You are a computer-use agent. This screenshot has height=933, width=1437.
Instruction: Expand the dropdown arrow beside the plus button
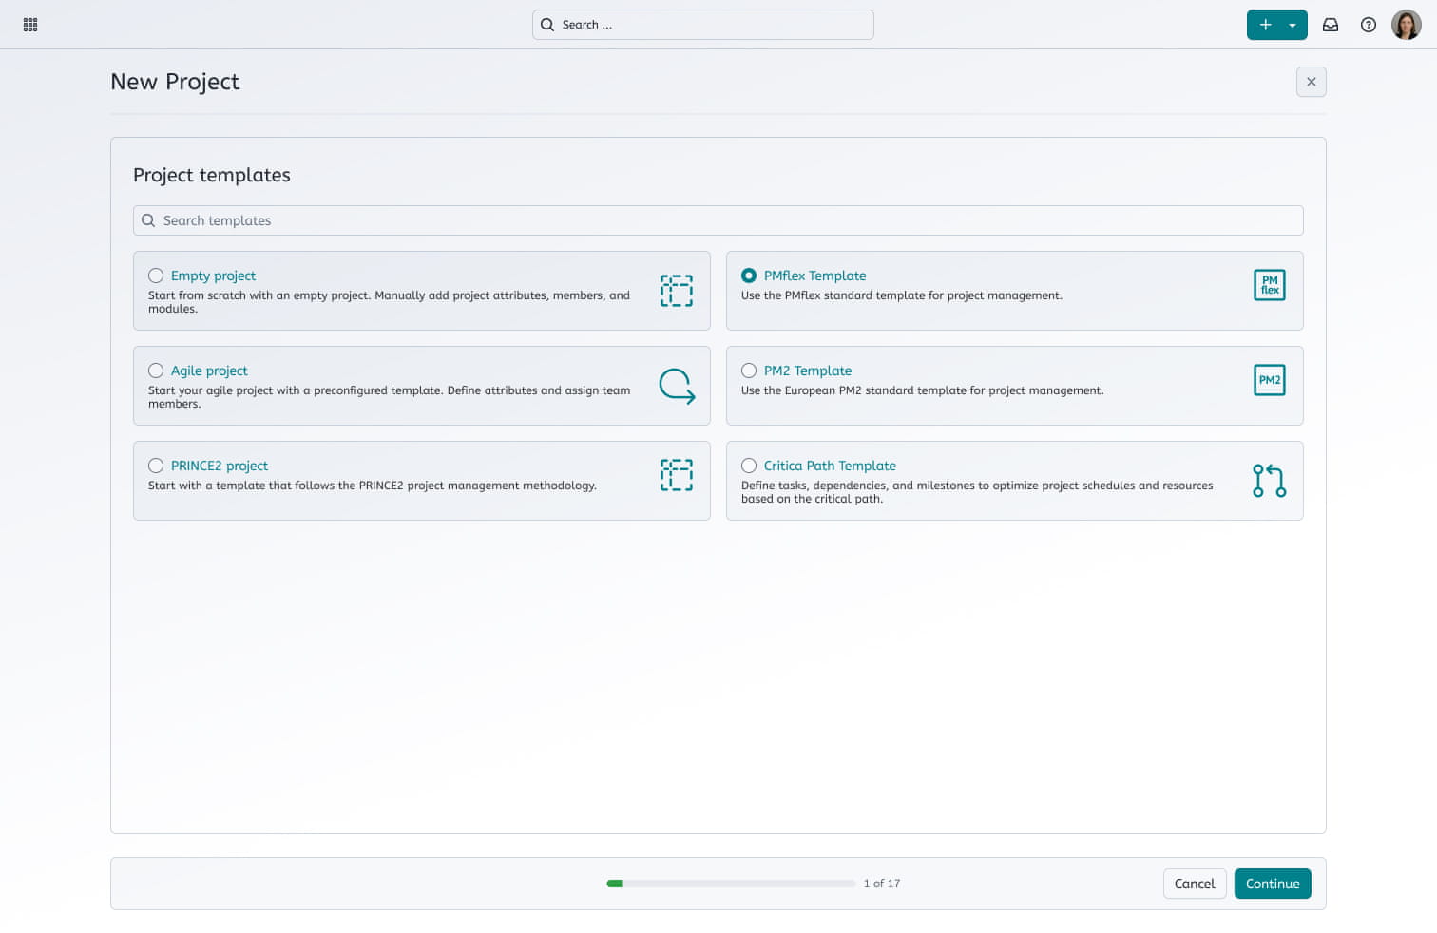click(x=1292, y=25)
